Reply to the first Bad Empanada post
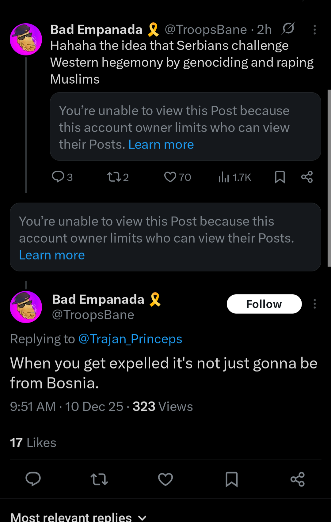Image resolution: width=331 pixels, height=522 pixels. pyautogui.click(x=58, y=177)
